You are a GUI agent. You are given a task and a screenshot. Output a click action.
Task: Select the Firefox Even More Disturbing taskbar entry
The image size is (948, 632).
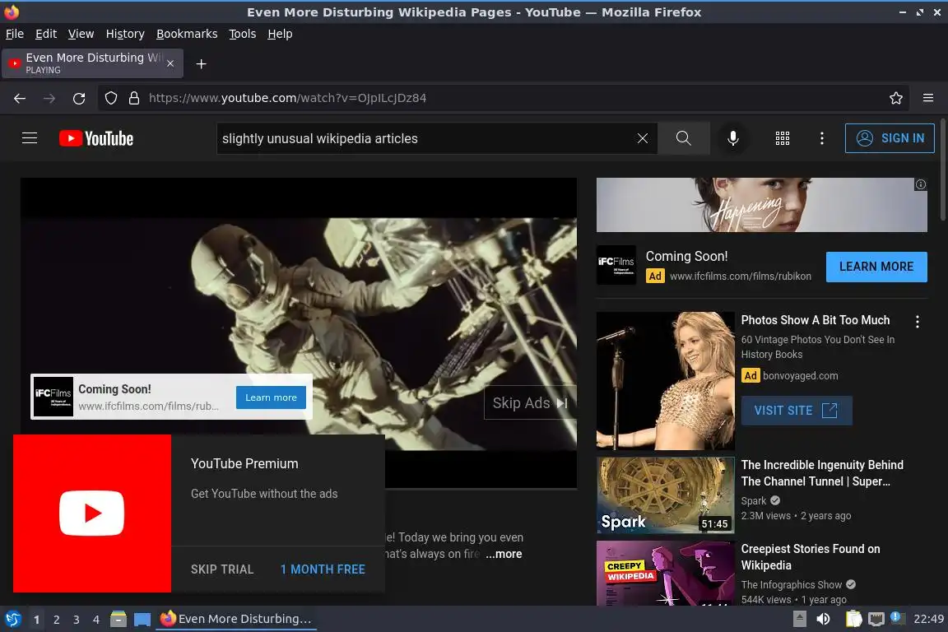236,619
